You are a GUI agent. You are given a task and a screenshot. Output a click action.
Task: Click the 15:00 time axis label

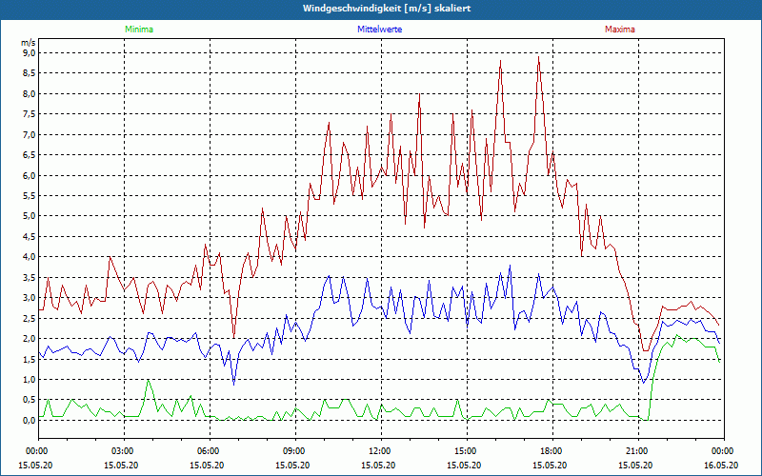coord(467,451)
